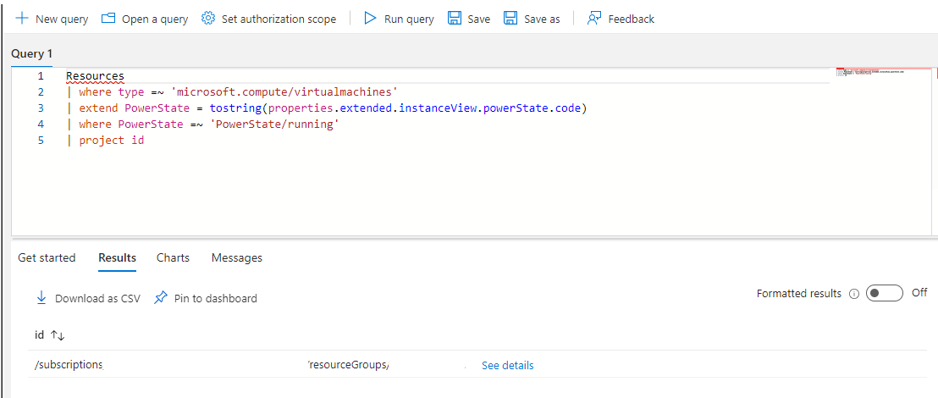Click the Save floppy disk icon
The height and width of the screenshot is (398, 938).
455,19
